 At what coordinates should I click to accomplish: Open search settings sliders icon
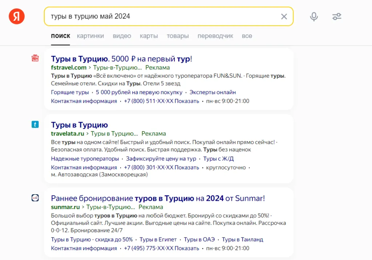coord(337,16)
